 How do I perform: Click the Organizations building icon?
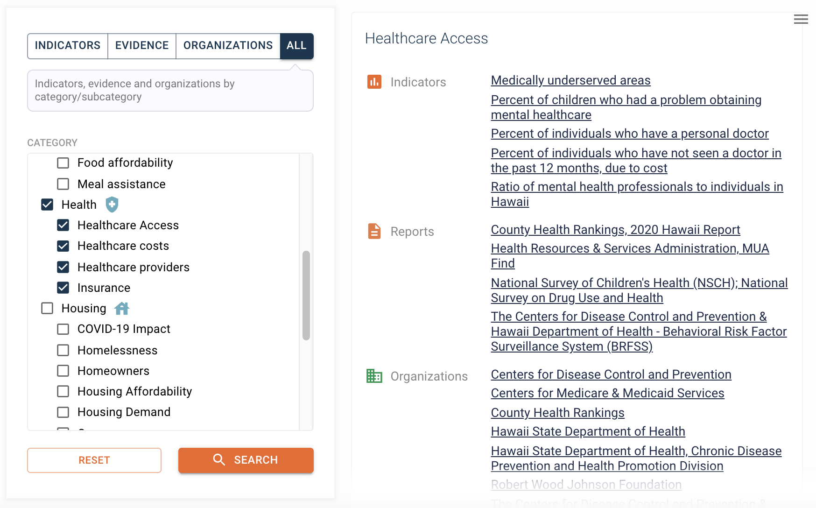374,376
